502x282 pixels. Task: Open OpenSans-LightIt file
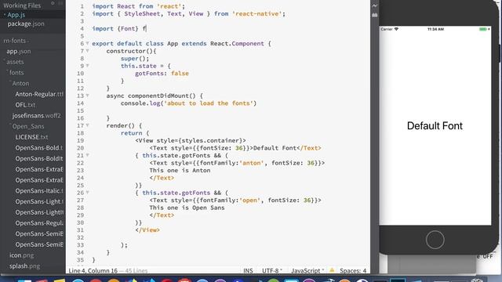[x=39, y=212]
